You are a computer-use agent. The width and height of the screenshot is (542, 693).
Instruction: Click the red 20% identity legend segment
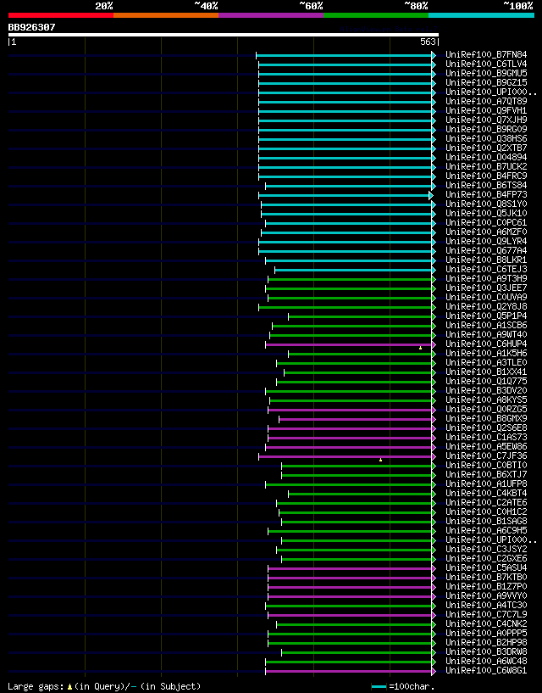point(61,15)
